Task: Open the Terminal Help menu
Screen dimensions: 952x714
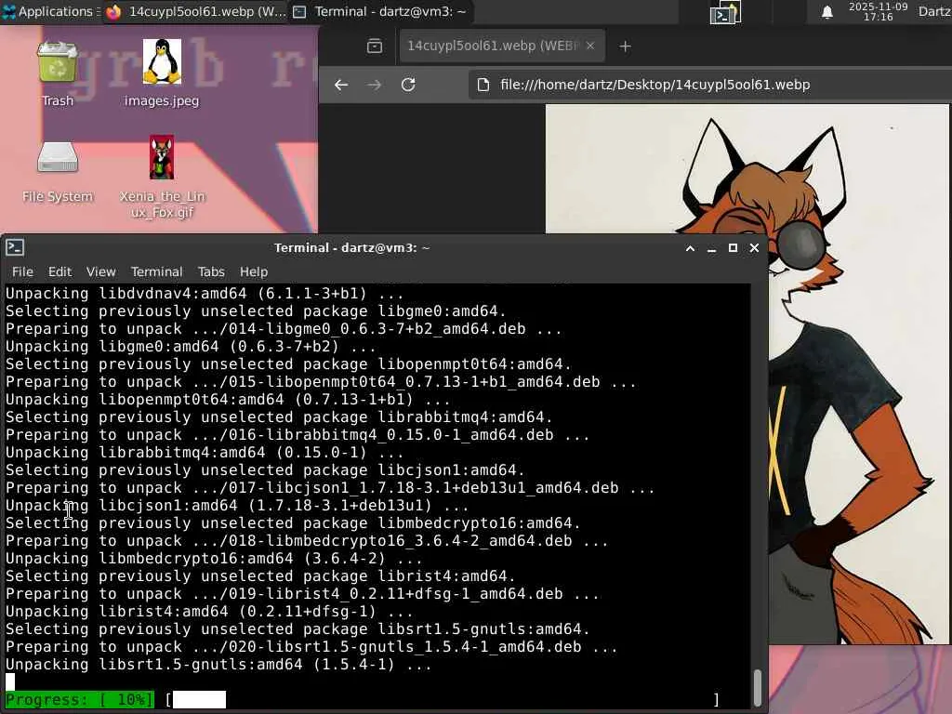Action: tap(254, 272)
